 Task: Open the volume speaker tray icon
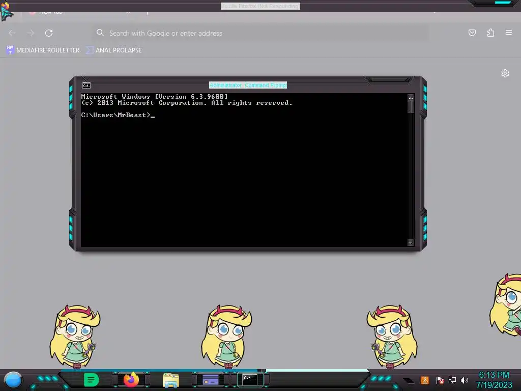pos(465,380)
